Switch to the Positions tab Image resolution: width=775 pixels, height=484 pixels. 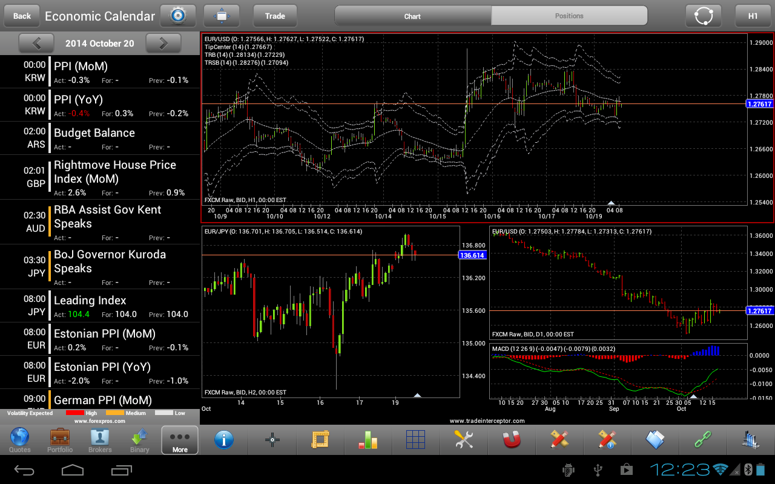click(569, 16)
